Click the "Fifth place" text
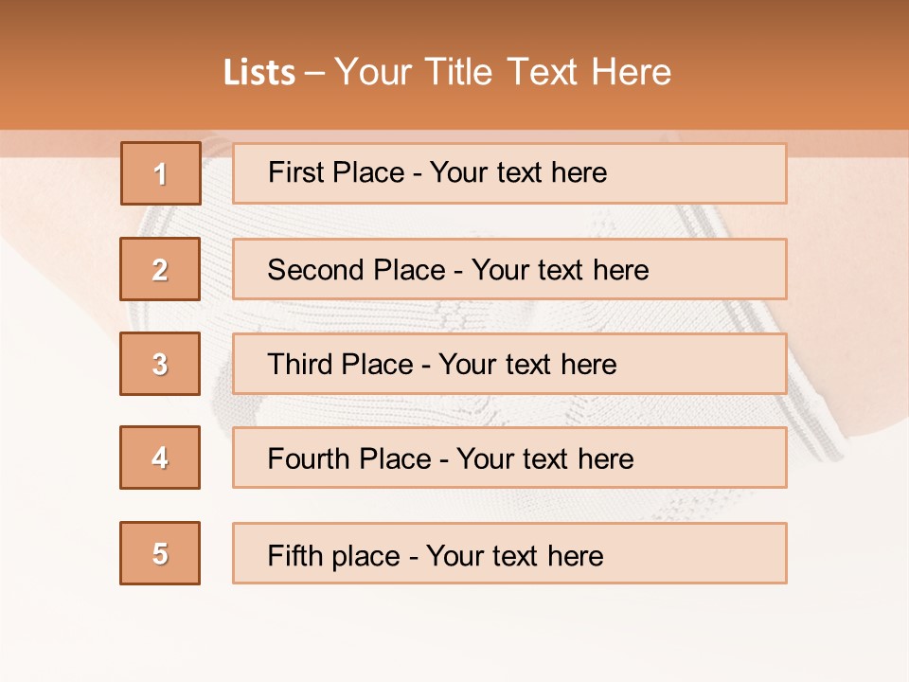This screenshot has height=682, width=909. pos(335,555)
